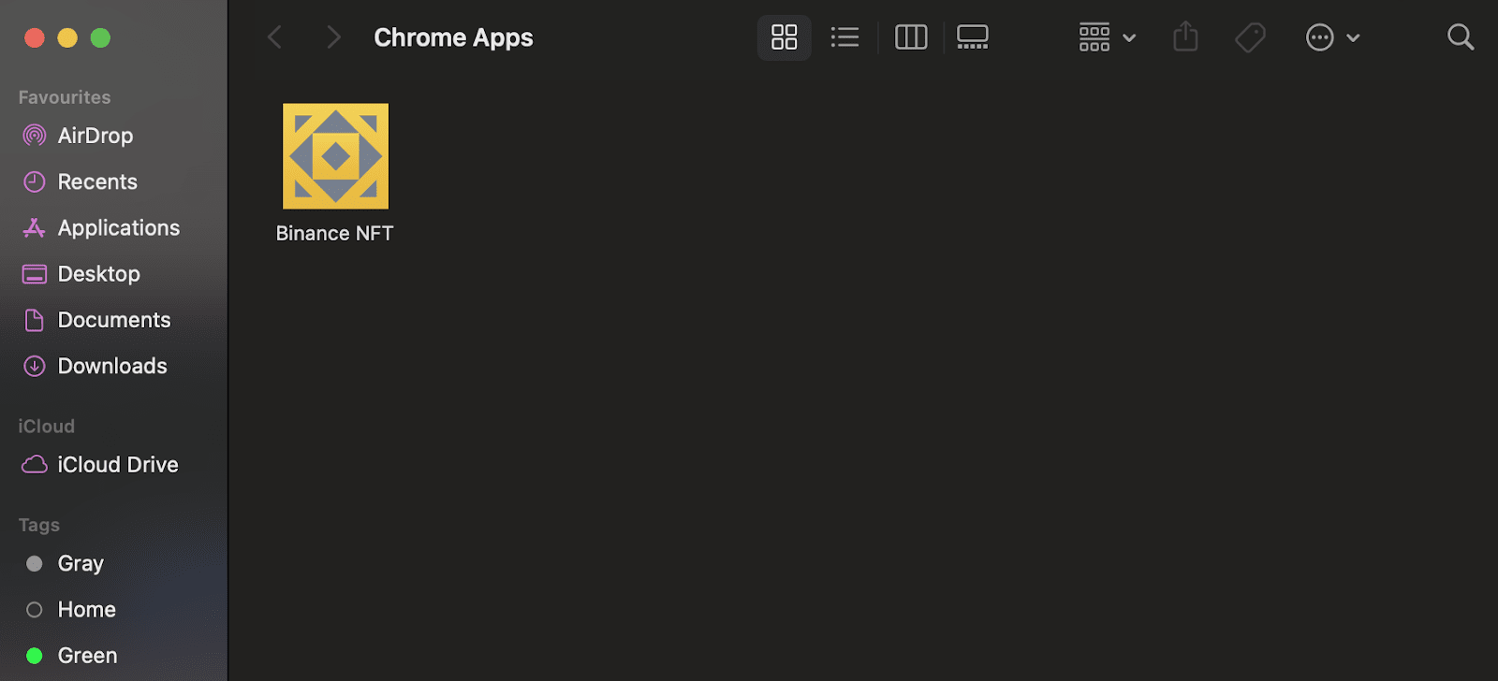The height and width of the screenshot is (681, 1498).
Task: Click the Downloads sidebar icon
Action: pyautogui.click(x=35, y=366)
